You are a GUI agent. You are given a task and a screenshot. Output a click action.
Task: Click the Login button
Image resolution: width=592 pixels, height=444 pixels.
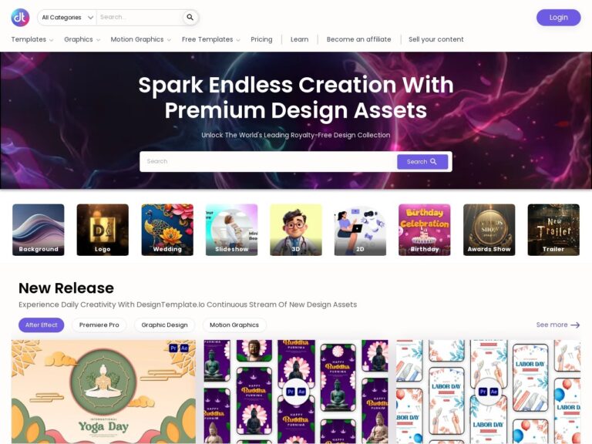tap(558, 18)
